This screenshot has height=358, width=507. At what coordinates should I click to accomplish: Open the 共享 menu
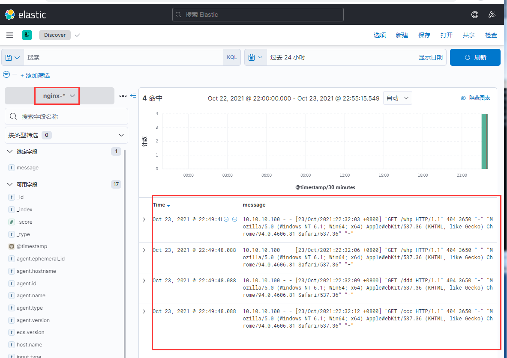pyautogui.click(x=469, y=35)
